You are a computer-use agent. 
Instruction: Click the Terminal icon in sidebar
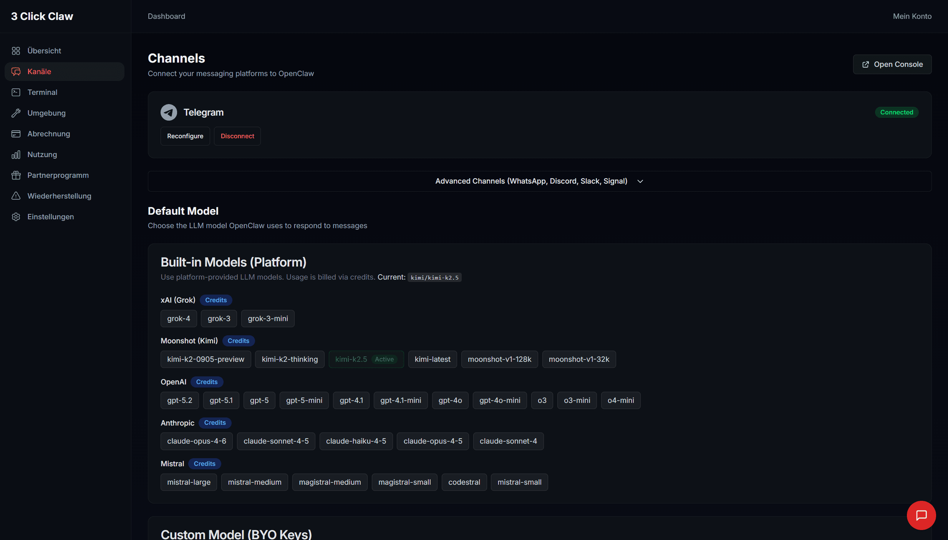16,92
